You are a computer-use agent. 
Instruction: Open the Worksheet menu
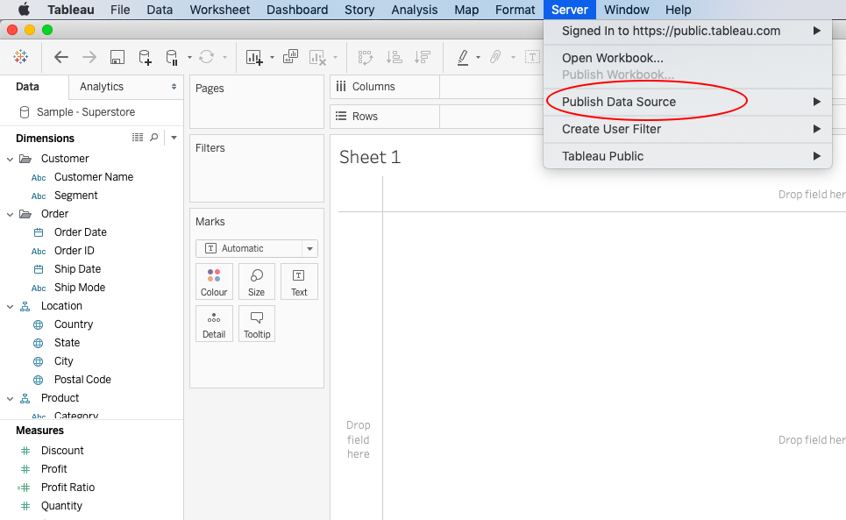[219, 10]
